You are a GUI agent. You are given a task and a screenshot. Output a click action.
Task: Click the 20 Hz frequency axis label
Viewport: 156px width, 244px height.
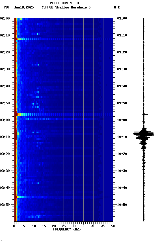[x=54, y=226]
